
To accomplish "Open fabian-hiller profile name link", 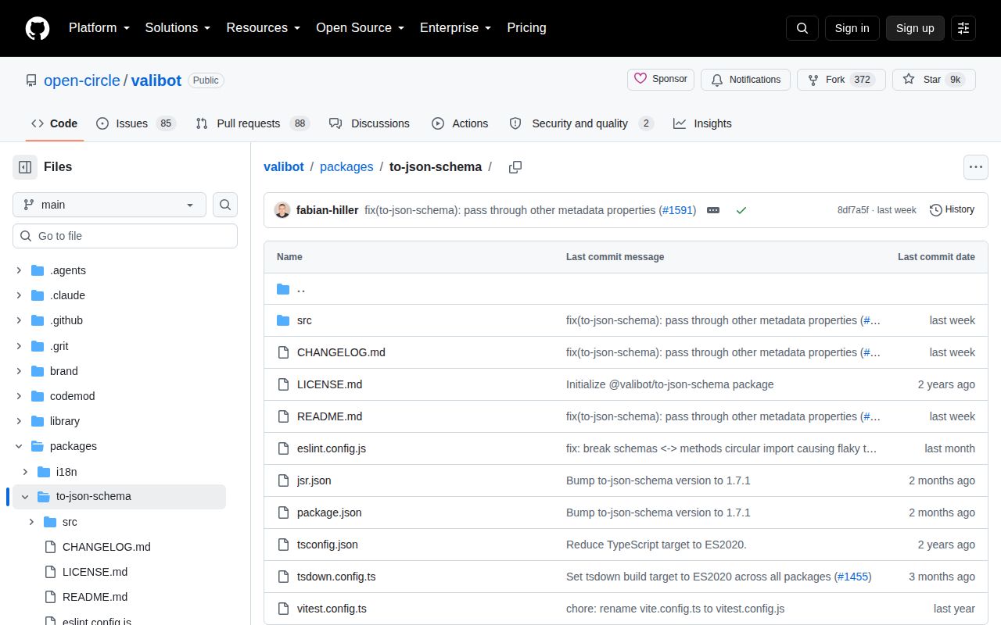I will point(328,210).
